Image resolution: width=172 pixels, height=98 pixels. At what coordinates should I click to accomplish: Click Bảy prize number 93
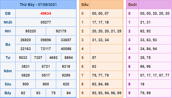tap(38, 93)
